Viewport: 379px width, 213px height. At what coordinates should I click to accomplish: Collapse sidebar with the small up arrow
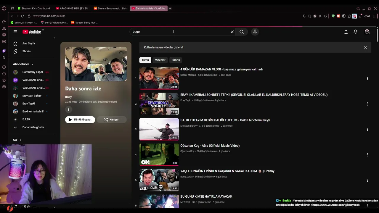click(54, 38)
